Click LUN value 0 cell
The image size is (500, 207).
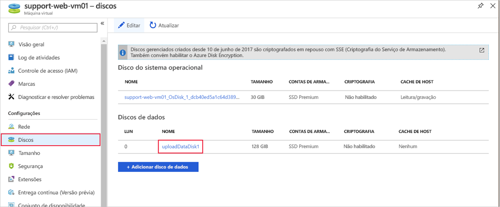tap(126, 147)
